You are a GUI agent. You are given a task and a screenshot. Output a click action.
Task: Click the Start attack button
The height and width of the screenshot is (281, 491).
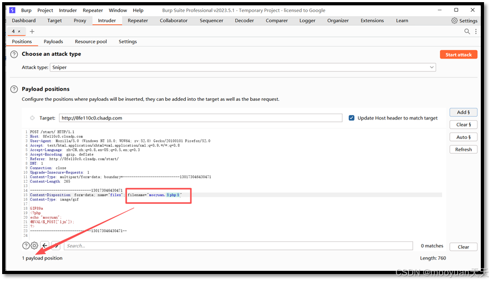click(458, 55)
